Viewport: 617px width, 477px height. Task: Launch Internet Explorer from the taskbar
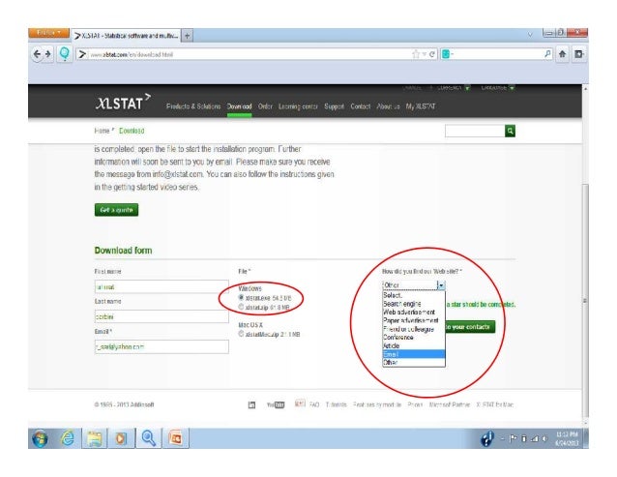click(68, 438)
